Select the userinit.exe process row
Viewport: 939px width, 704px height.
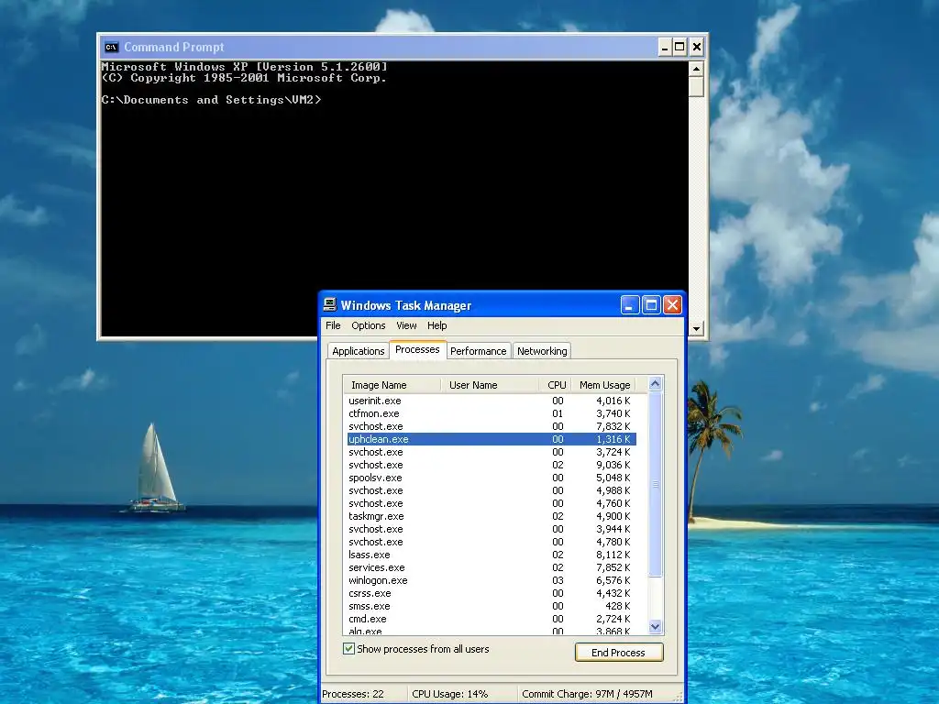492,401
